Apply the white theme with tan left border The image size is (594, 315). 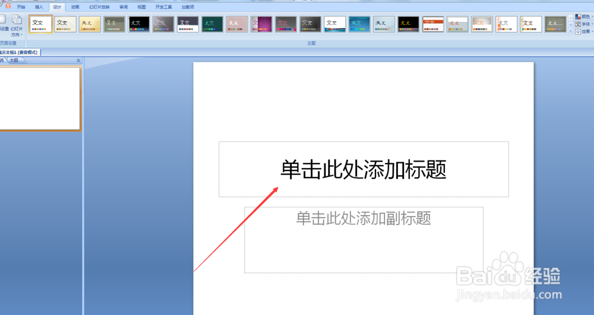click(x=530, y=24)
